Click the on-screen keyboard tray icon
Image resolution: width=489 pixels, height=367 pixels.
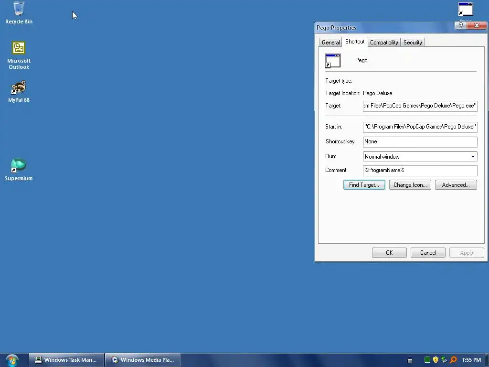[x=410, y=360]
